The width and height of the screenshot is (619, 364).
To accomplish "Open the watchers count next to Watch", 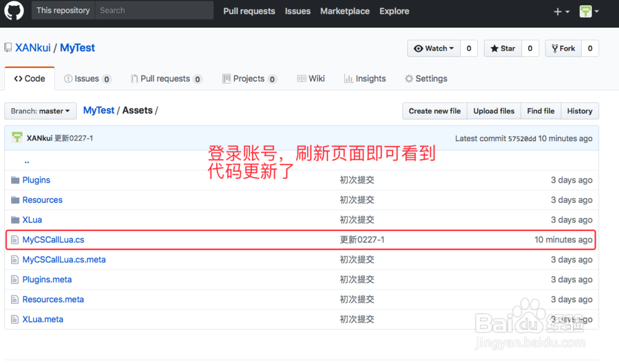I will click(x=469, y=48).
